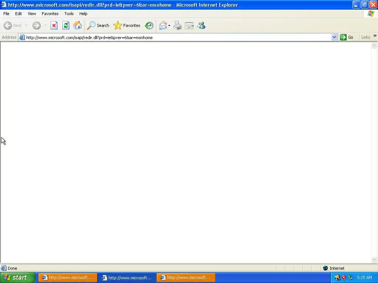Click the Done status bar text
Viewport: 378px width, 283px height.
point(12,268)
